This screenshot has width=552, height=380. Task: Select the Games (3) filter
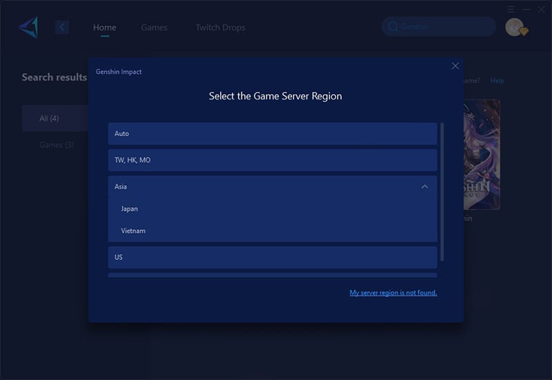tap(57, 145)
